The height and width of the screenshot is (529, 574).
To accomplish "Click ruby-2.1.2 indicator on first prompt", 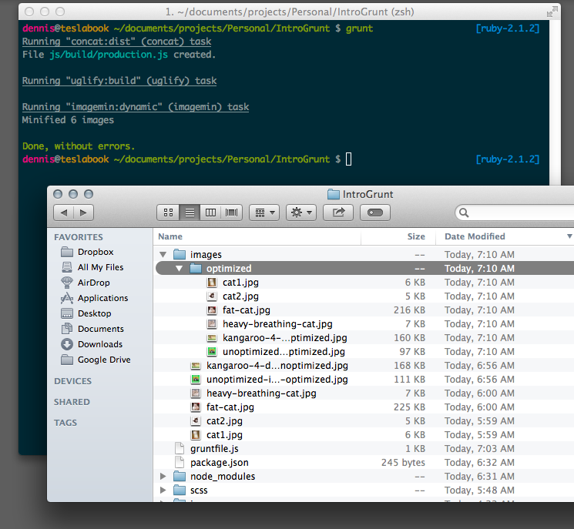I will (508, 28).
